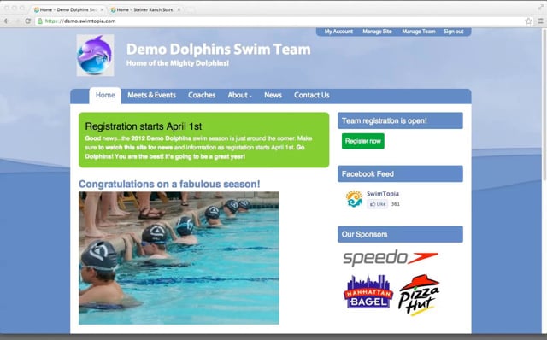Sign out of the site
This screenshot has width=547, height=340.
(454, 32)
